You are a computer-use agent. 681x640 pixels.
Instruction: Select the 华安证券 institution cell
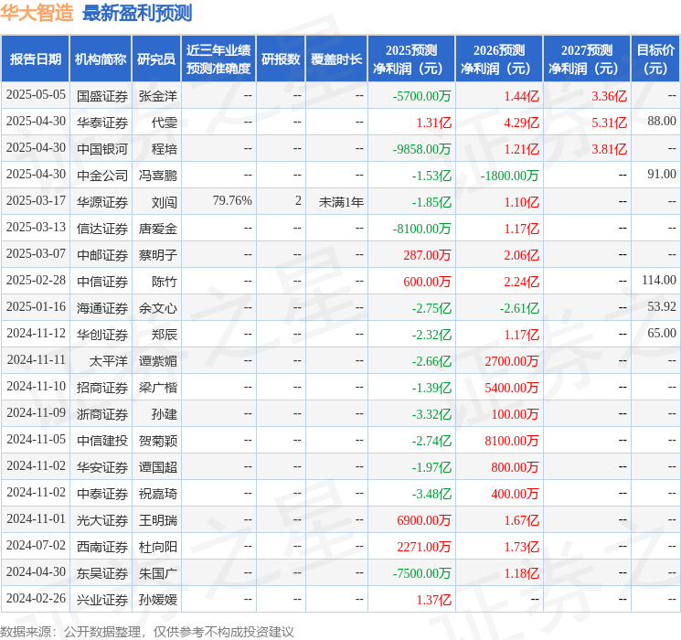(102, 467)
